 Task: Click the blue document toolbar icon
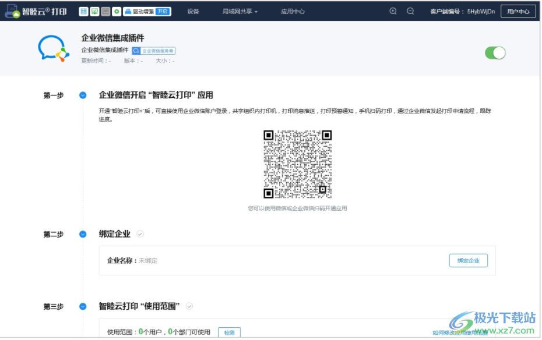tap(83, 12)
